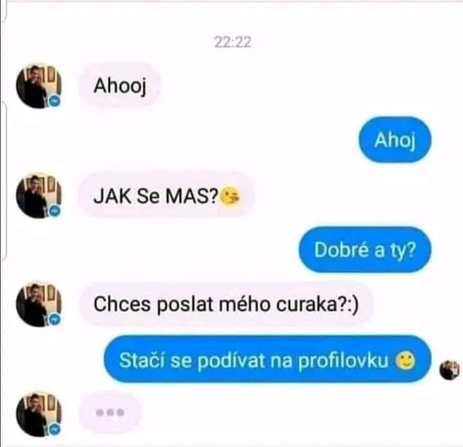463x447 pixels.
Task: Select the blue "Dobré a ty?" bubble
Action: [365, 250]
